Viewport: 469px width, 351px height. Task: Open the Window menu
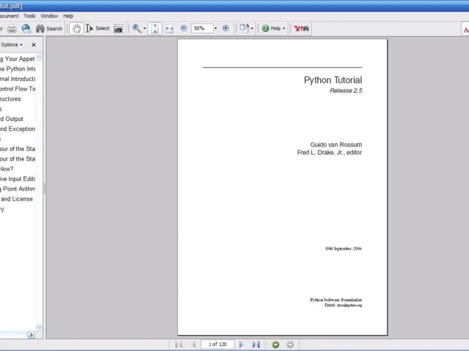tap(49, 16)
